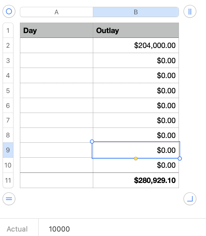The image size is (206, 236).
Task: Click the Actual label in the status bar
Action: click(x=17, y=229)
